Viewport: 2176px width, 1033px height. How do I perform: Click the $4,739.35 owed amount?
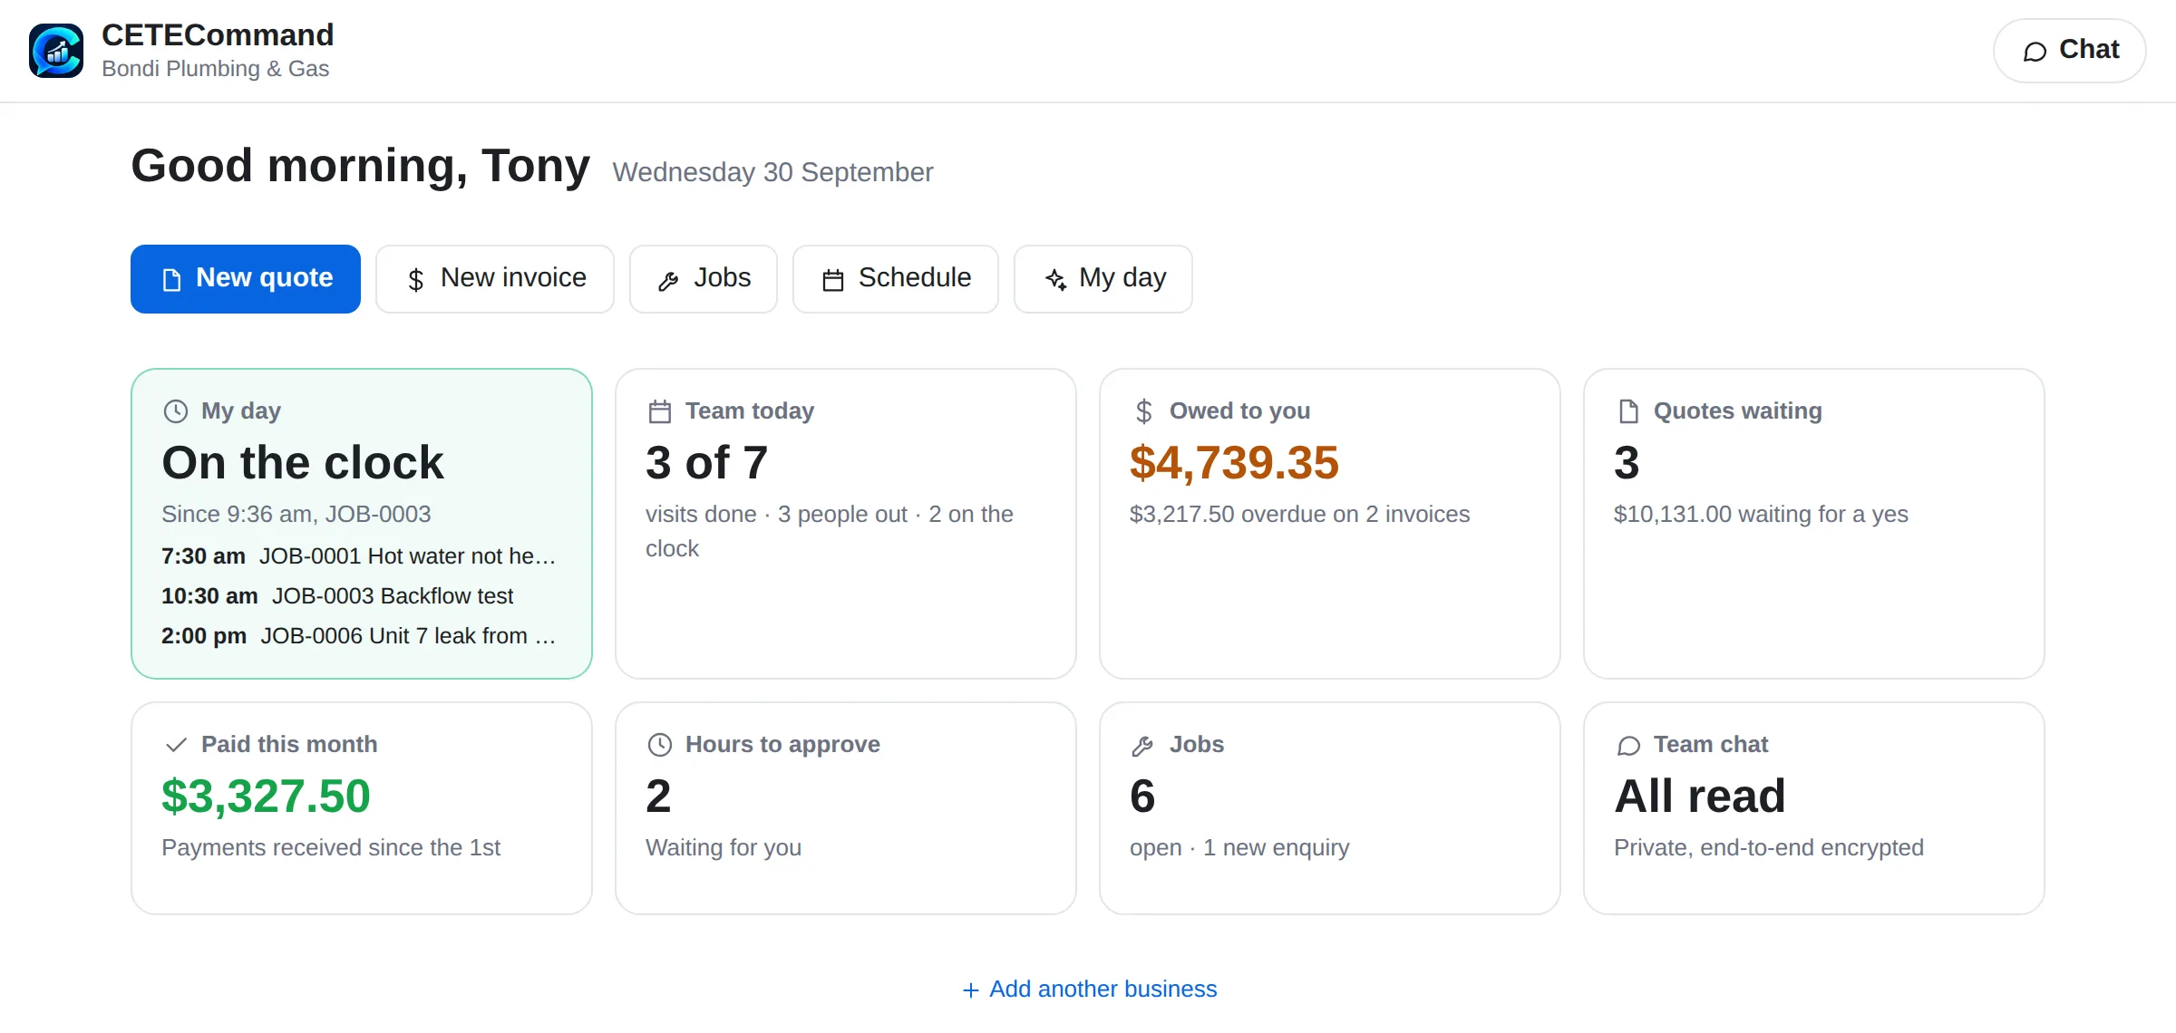click(1234, 462)
